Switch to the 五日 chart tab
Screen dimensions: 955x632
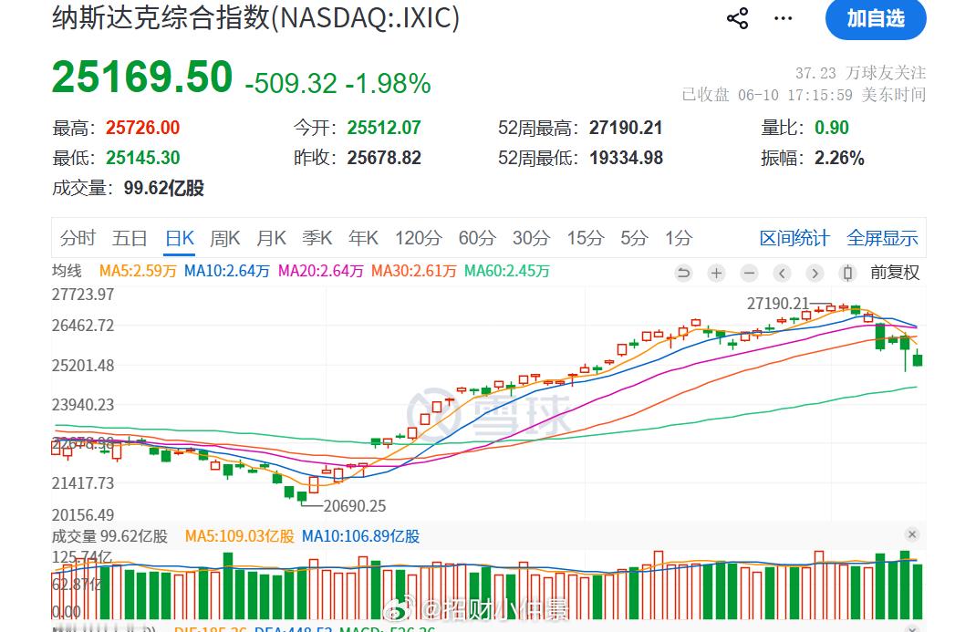pyautogui.click(x=130, y=237)
